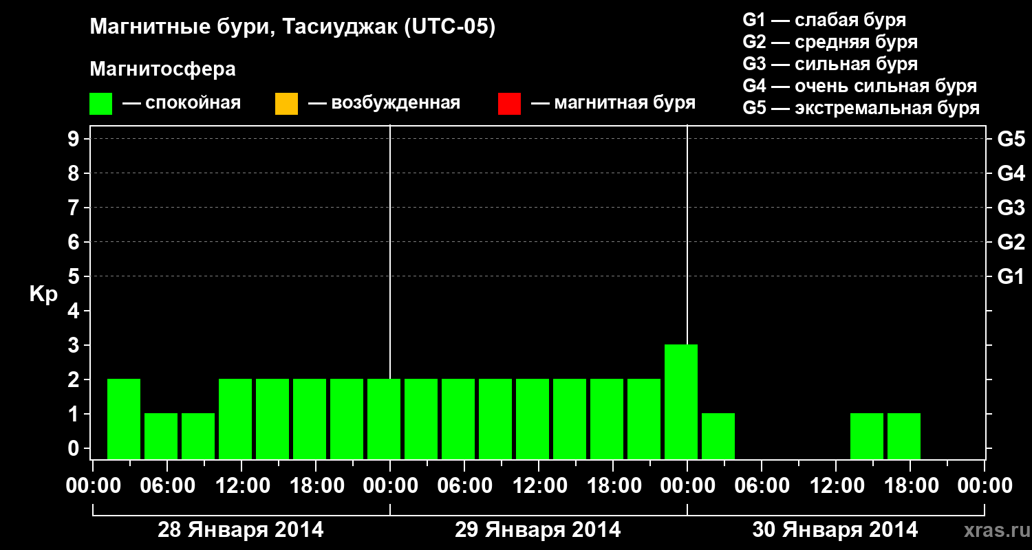Click the 'G2' label on right axis
Viewport: 1032px width, 550px height.
coord(1011,242)
